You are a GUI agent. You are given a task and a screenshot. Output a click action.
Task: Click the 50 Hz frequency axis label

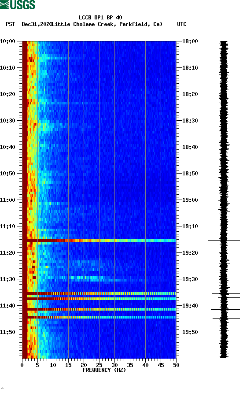pyautogui.click(x=176, y=365)
